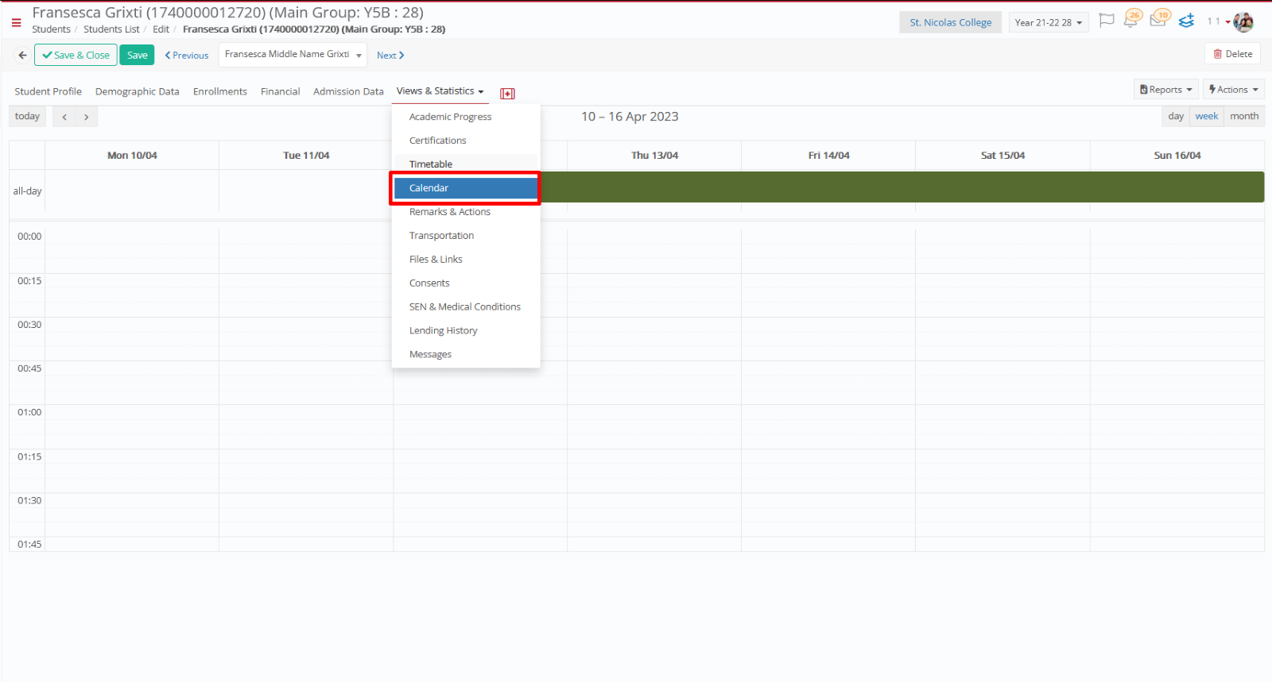The image size is (1272, 682).
Task: Click the blue layers plus icon
Action: [x=1186, y=21]
